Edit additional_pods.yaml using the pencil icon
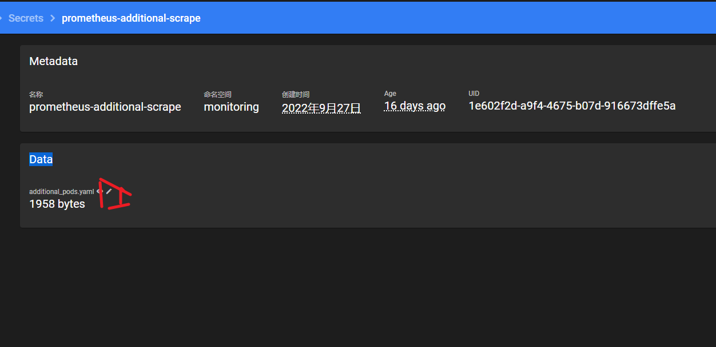Image resolution: width=716 pixels, height=347 pixels. pyautogui.click(x=109, y=191)
